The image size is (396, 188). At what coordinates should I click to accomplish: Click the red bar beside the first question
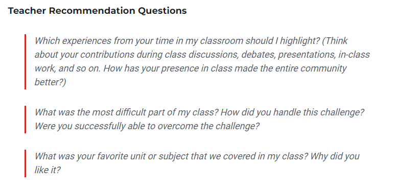[25, 62]
